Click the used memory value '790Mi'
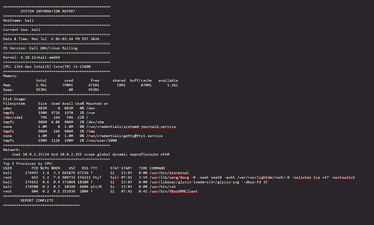The image size is (374, 225). pyautogui.click(x=68, y=85)
